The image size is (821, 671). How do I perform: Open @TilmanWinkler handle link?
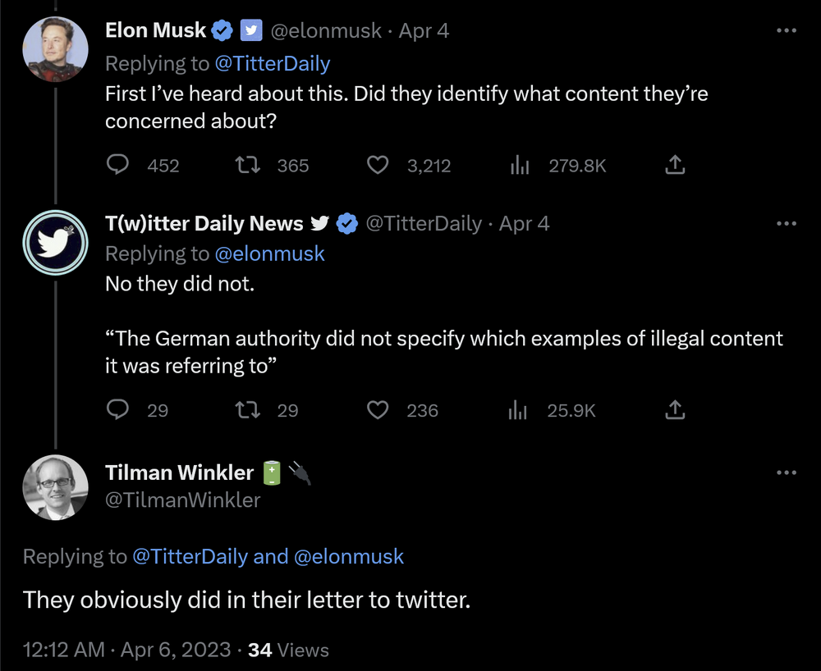pyautogui.click(x=183, y=500)
